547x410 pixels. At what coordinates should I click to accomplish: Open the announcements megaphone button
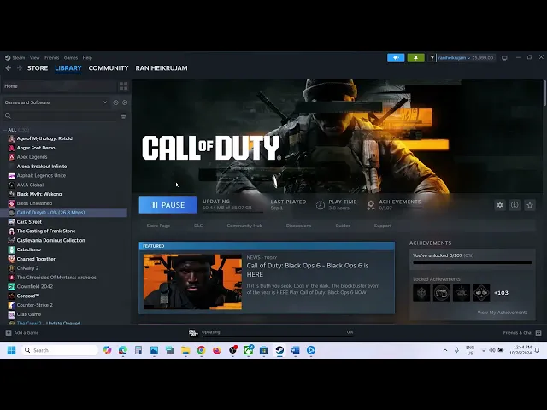(396, 58)
